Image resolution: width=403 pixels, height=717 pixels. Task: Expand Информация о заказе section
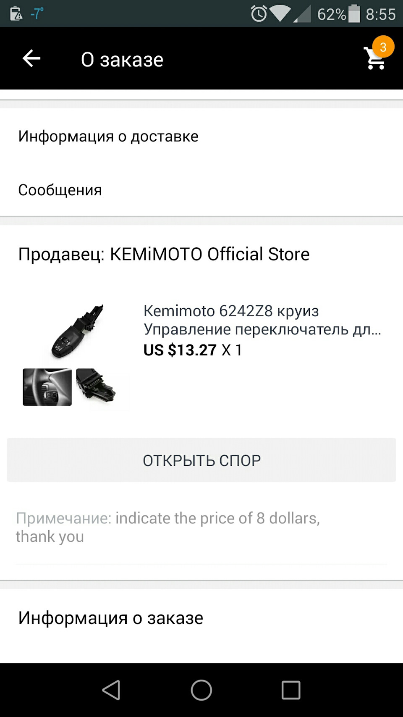(111, 618)
